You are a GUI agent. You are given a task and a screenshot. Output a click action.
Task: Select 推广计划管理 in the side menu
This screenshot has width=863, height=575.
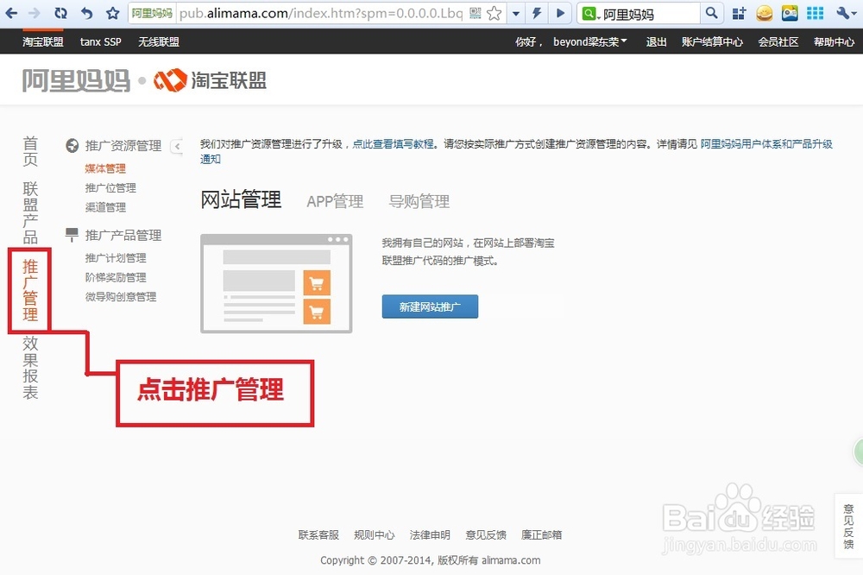[x=116, y=258]
